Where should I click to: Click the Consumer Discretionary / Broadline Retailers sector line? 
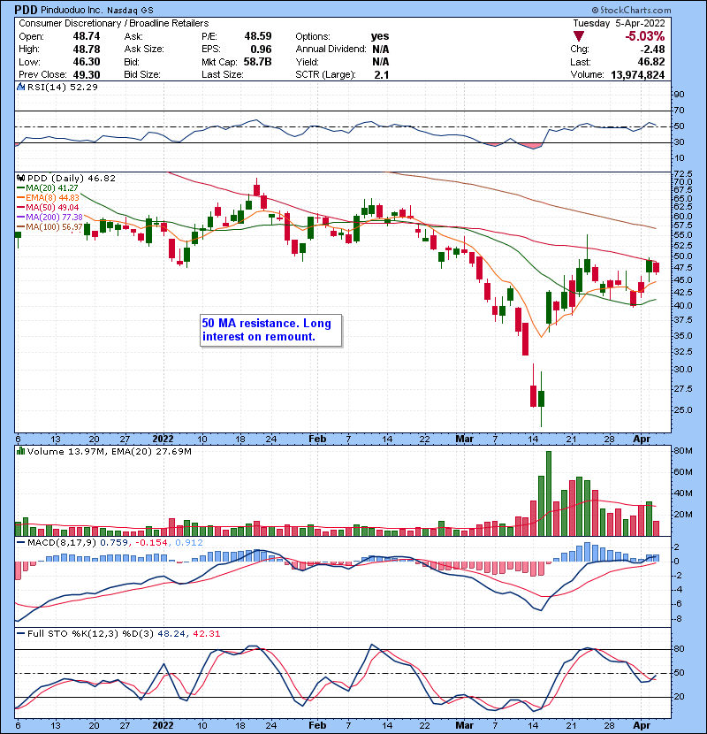point(114,23)
